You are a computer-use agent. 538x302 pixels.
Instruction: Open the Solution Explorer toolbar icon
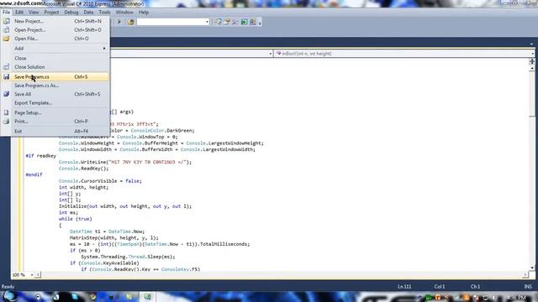218,22
